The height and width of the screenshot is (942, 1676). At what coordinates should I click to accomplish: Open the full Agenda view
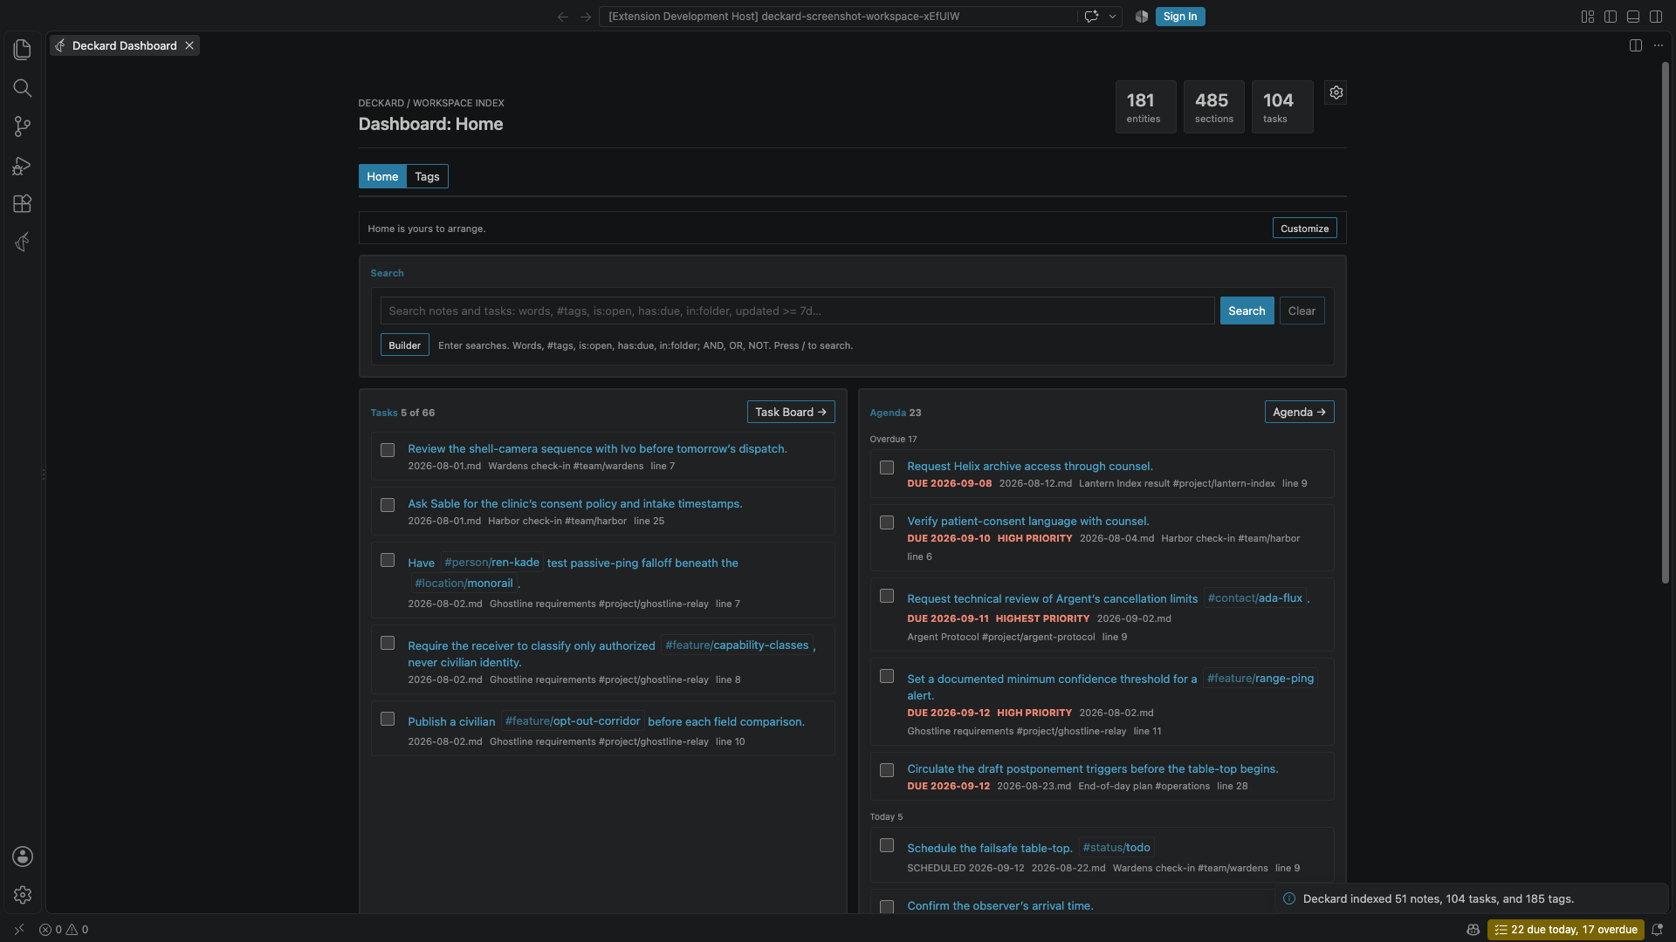pyautogui.click(x=1299, y=412)
